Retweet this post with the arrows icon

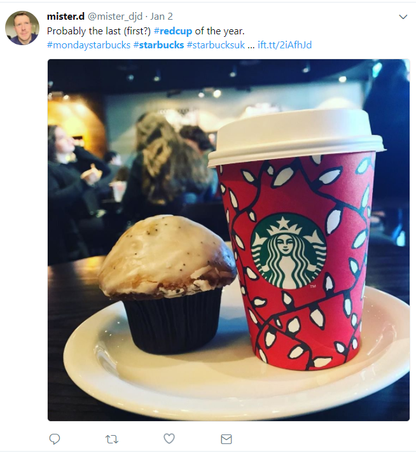111,439
